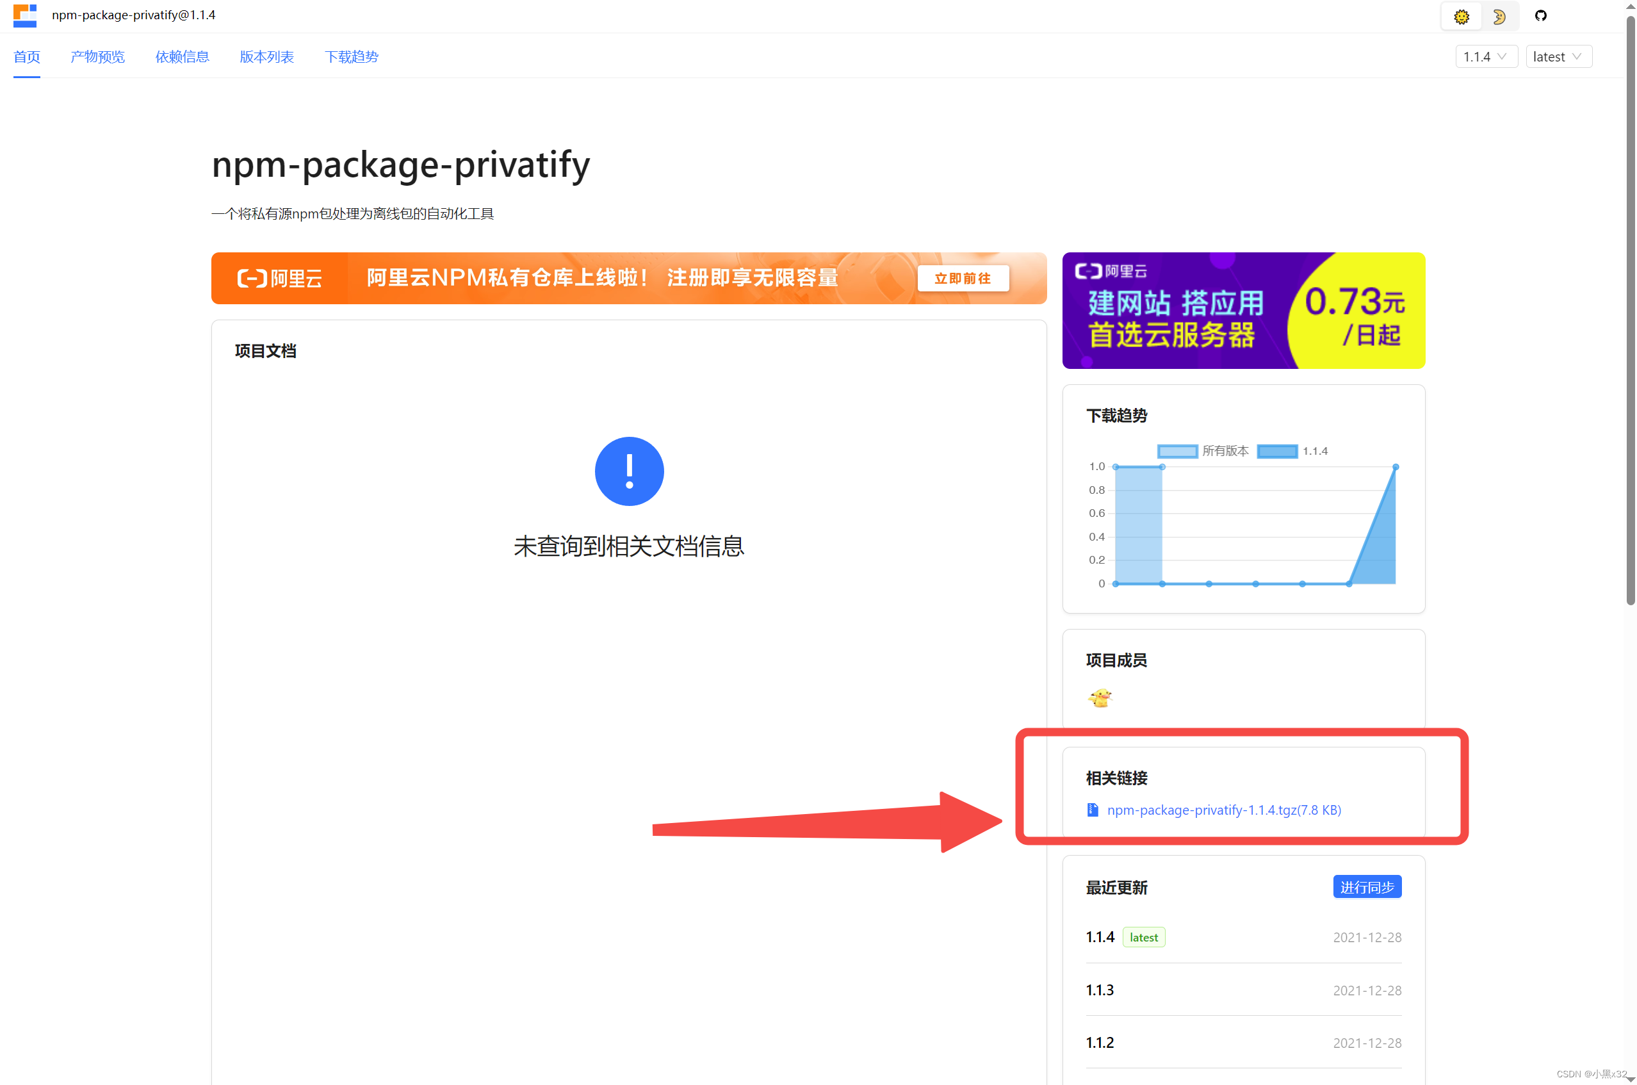Switch to light theme sun icon
The image size is (1637, 1085).
pos(1461,17)
